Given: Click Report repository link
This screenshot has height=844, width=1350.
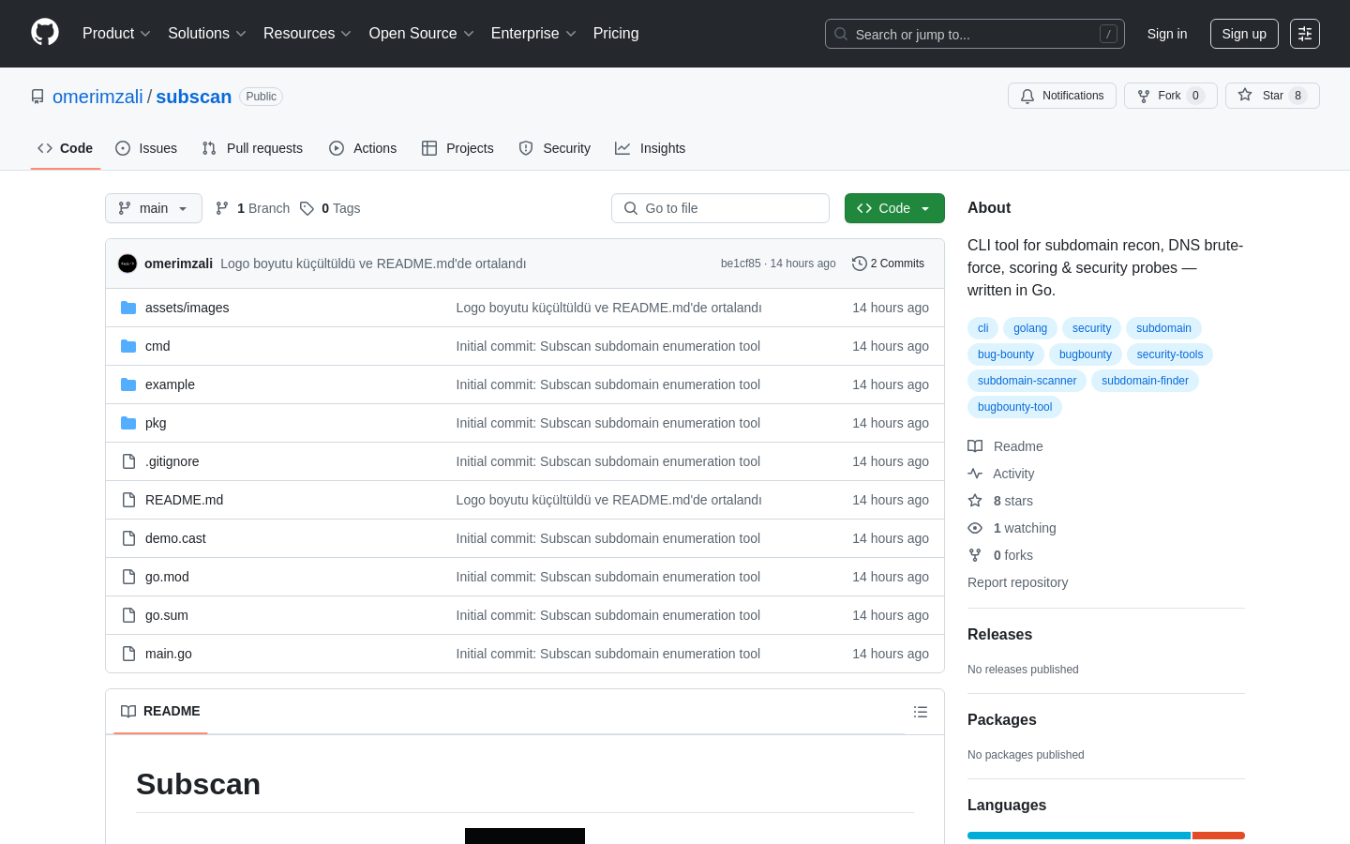Looking at the screenshot, I should tap(1017, 582).
